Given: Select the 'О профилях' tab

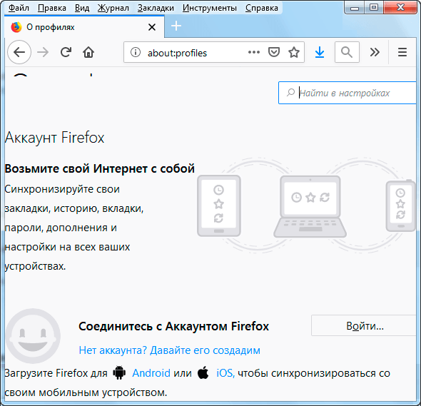Looking at the screenshot, I should tap(84, 27).
